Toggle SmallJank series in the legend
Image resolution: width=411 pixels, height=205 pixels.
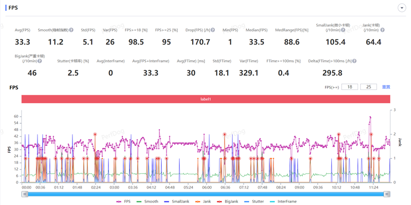click(x=176, y=201)
